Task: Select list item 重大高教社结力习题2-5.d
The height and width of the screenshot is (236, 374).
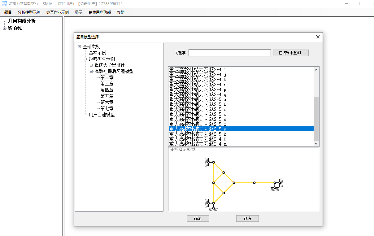Action: pyautogui.click(x=241, y=114)
